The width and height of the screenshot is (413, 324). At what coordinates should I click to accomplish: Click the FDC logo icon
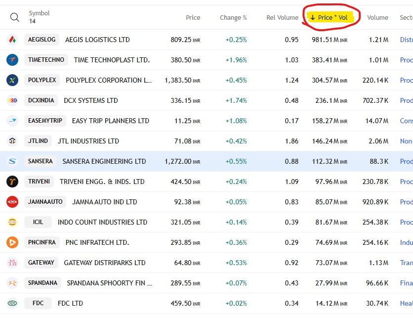12,303
